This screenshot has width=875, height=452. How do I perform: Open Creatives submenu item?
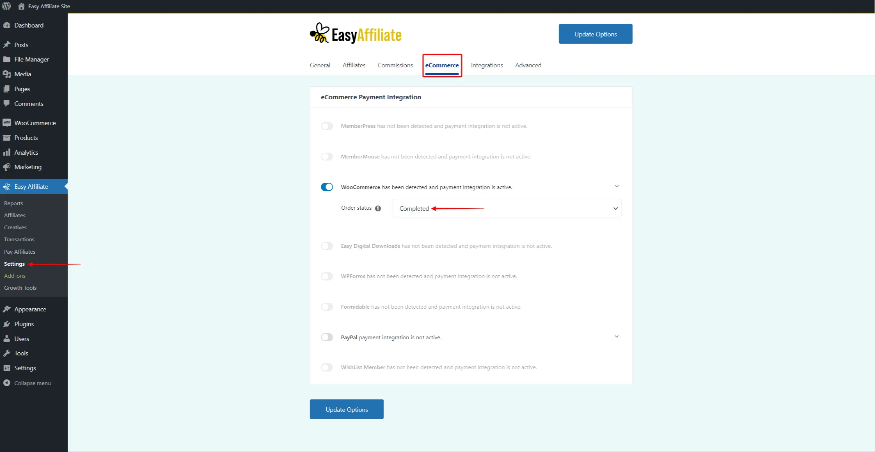[x=15, y=227]
